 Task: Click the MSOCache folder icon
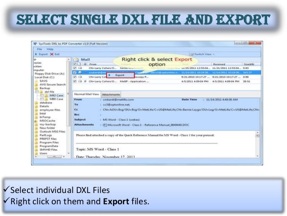[36, 121]
